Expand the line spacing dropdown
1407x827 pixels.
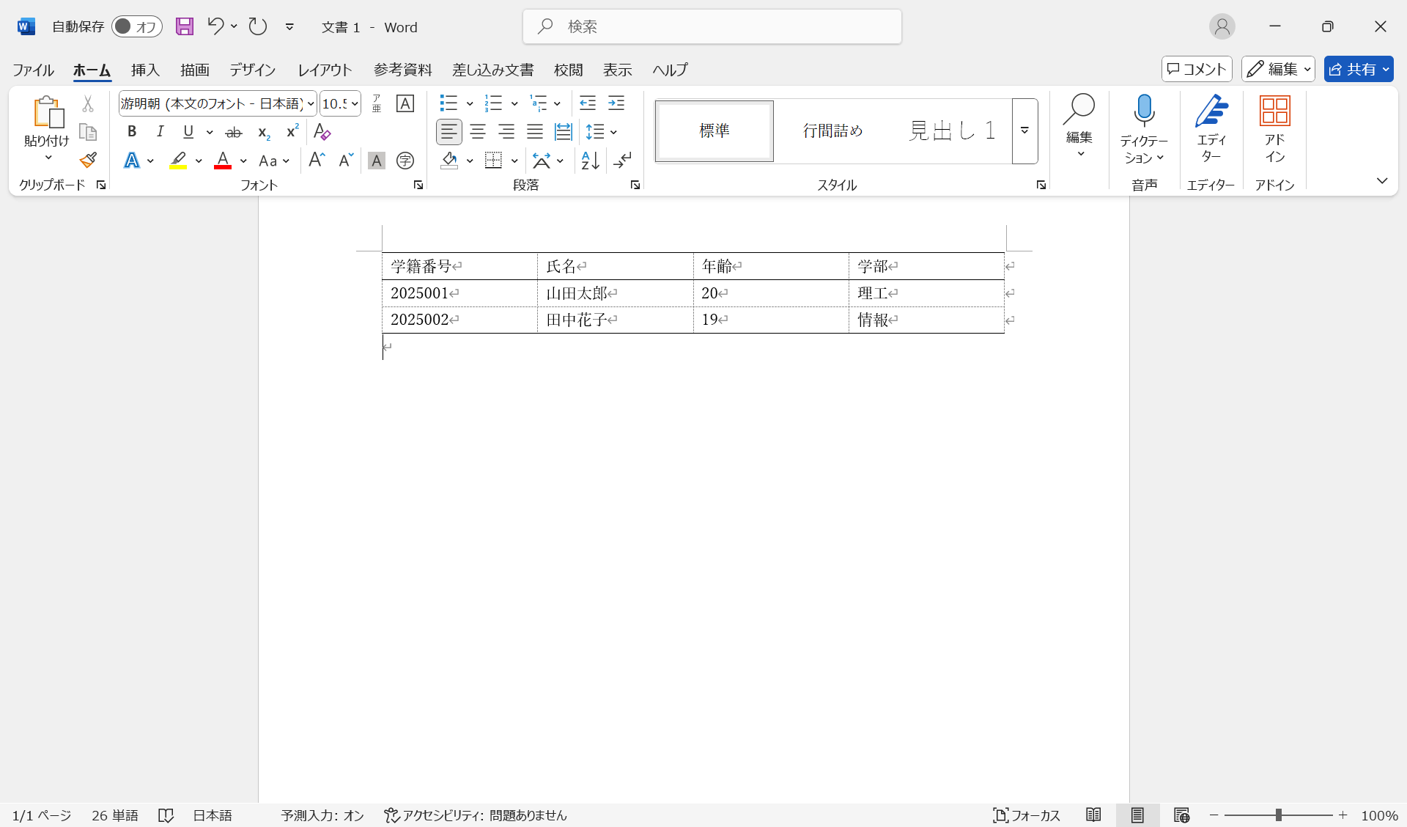(x=613, y=132)
